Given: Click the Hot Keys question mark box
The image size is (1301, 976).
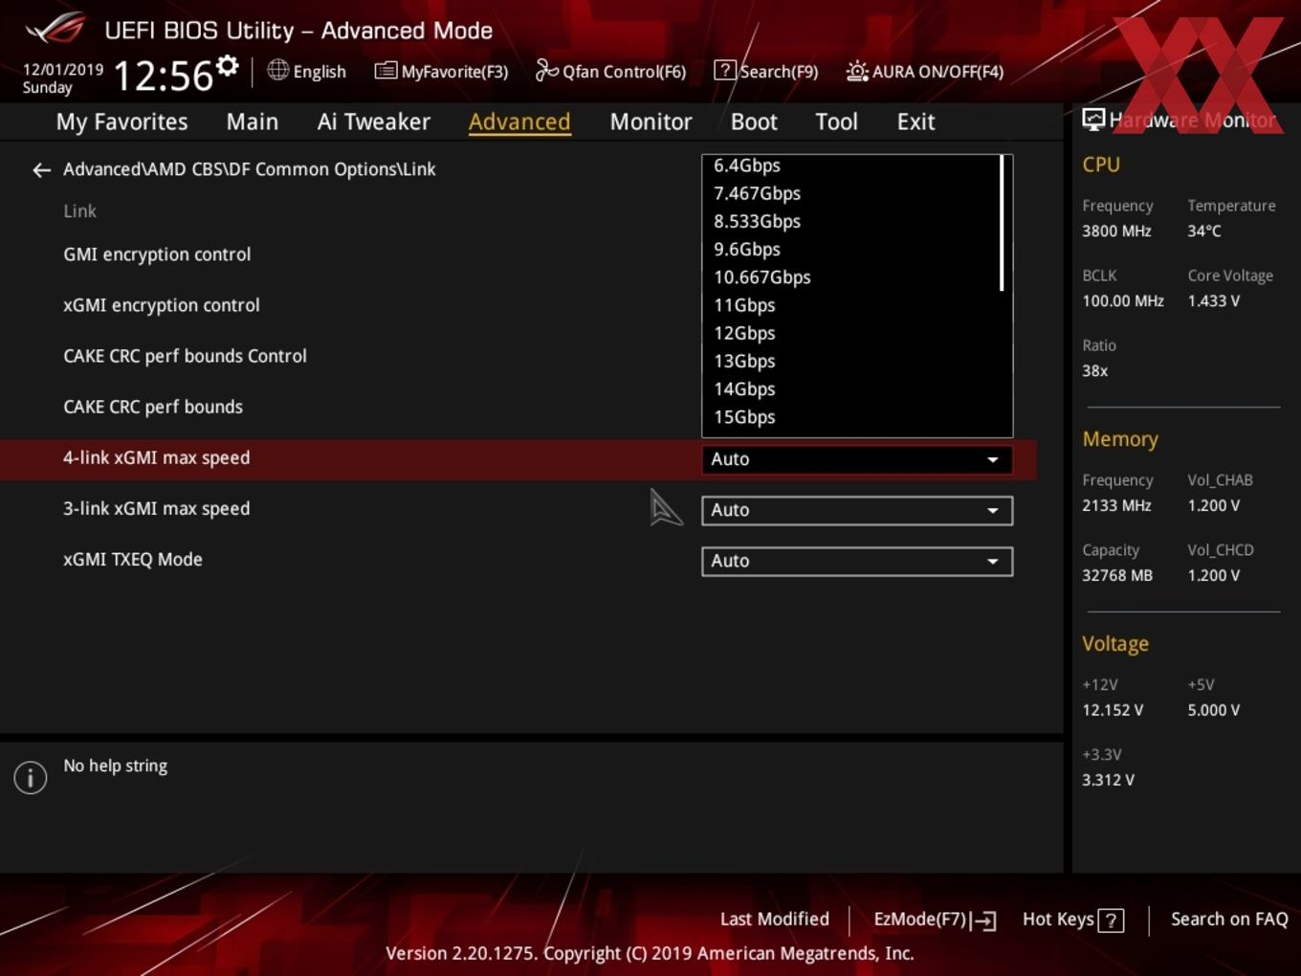Looking at the screenshot, I should [1111, 921].
